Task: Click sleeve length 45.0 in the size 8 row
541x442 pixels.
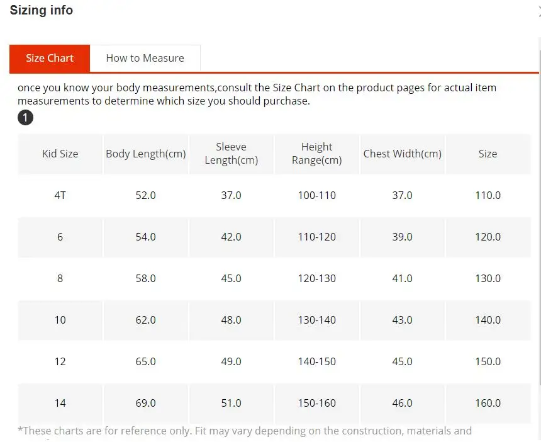Action: tap(231, 278)
